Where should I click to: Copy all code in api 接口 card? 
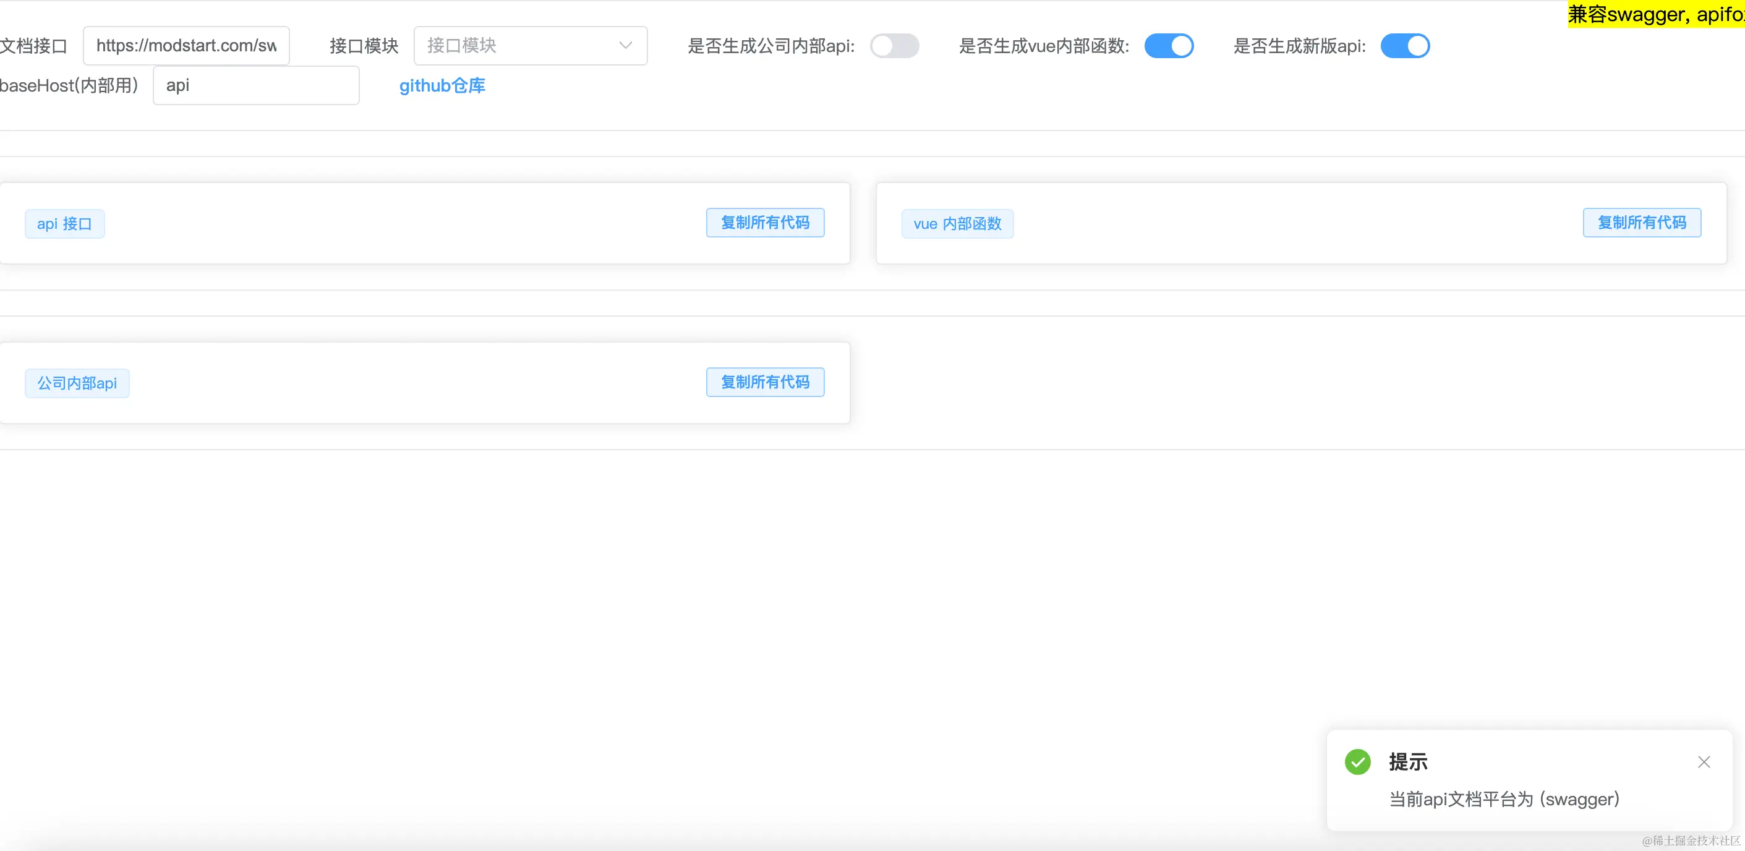click(x=765, y=223)
